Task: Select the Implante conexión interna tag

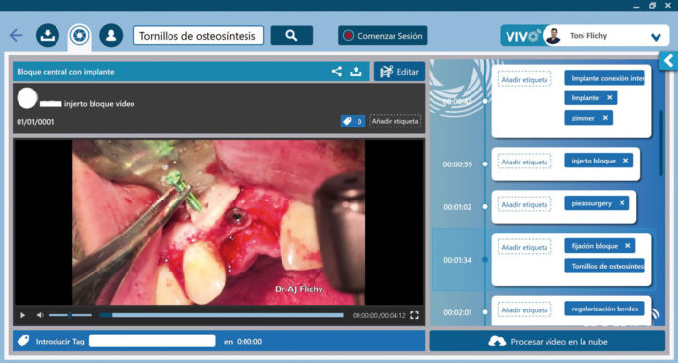Action: point(605,78)
